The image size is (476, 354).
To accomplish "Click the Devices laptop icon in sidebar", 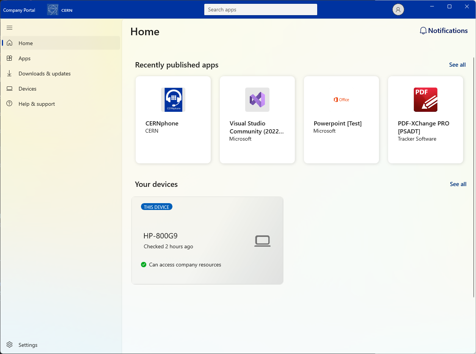I will (x=10, y=89).
